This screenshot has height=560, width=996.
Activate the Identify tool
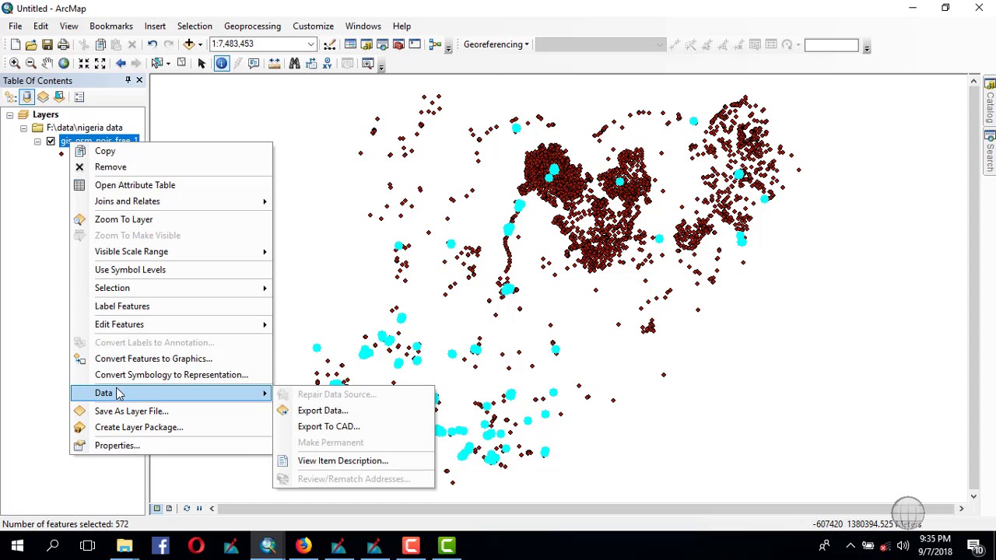click(222, 63)
